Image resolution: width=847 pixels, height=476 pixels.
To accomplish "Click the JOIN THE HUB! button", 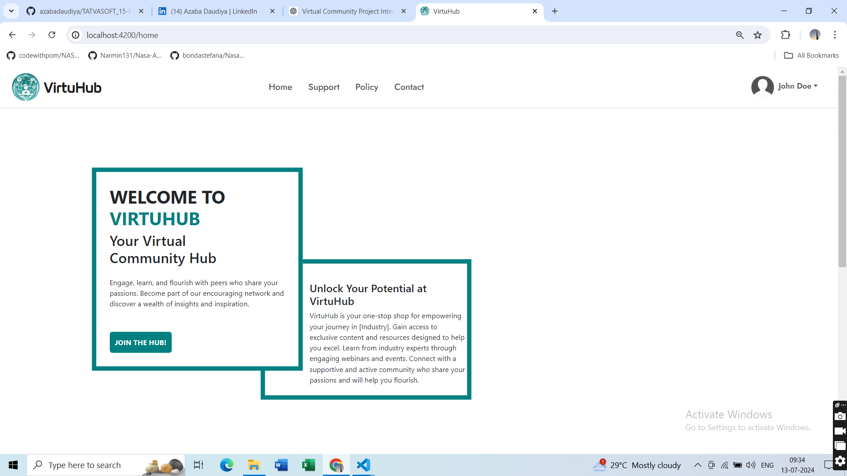I will click(141, 342).
